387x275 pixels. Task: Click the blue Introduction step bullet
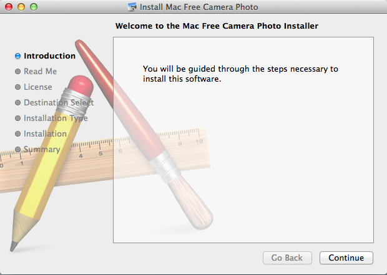(x=17, y=56)
